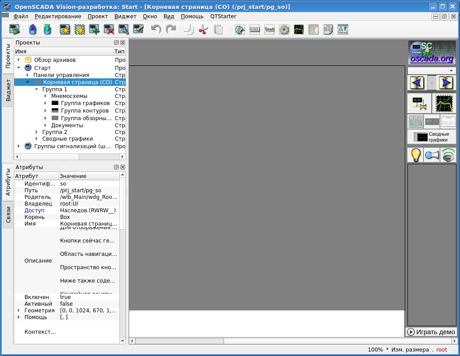
Task: Click the run project execution toolbar icon
Action: [14, 30]
